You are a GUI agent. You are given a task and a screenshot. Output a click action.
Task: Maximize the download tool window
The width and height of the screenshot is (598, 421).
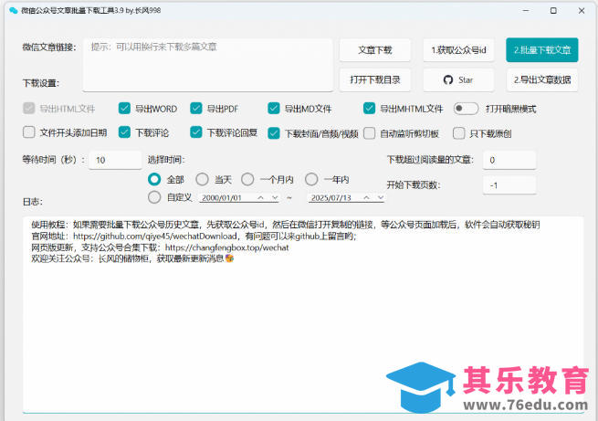(x=553, y=11)
